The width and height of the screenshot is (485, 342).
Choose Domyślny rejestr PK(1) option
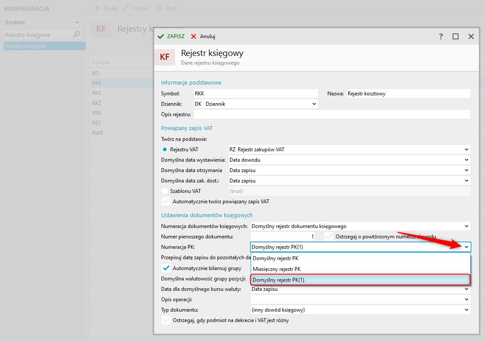click(x=361, y=280)
